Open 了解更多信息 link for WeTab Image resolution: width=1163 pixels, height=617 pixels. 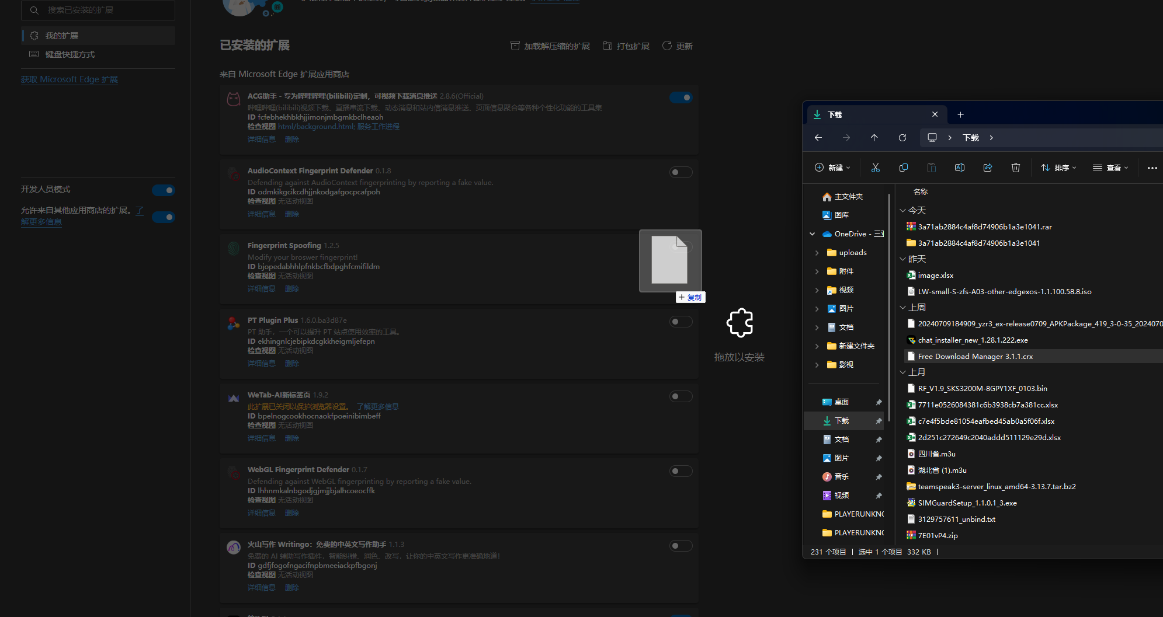pos(377,406)
